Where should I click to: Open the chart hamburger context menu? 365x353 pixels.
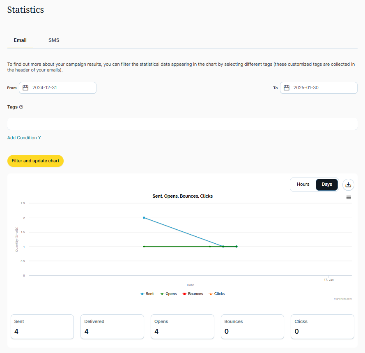(349, 197)
